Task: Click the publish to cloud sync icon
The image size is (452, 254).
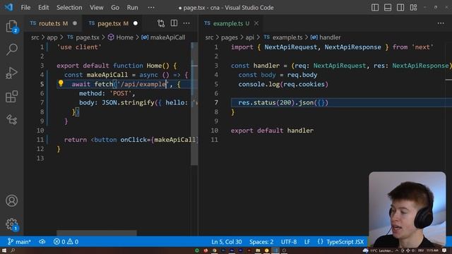Action: pyautogui.click(x=42, y=241)
